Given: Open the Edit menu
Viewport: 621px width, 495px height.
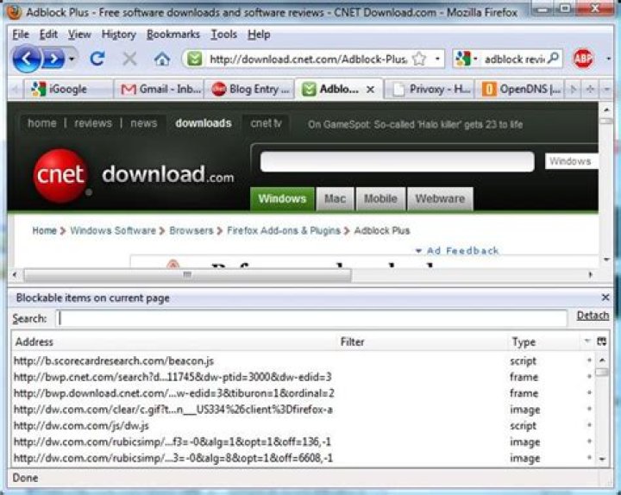Looking at the screenshot, I should point(48,34).
